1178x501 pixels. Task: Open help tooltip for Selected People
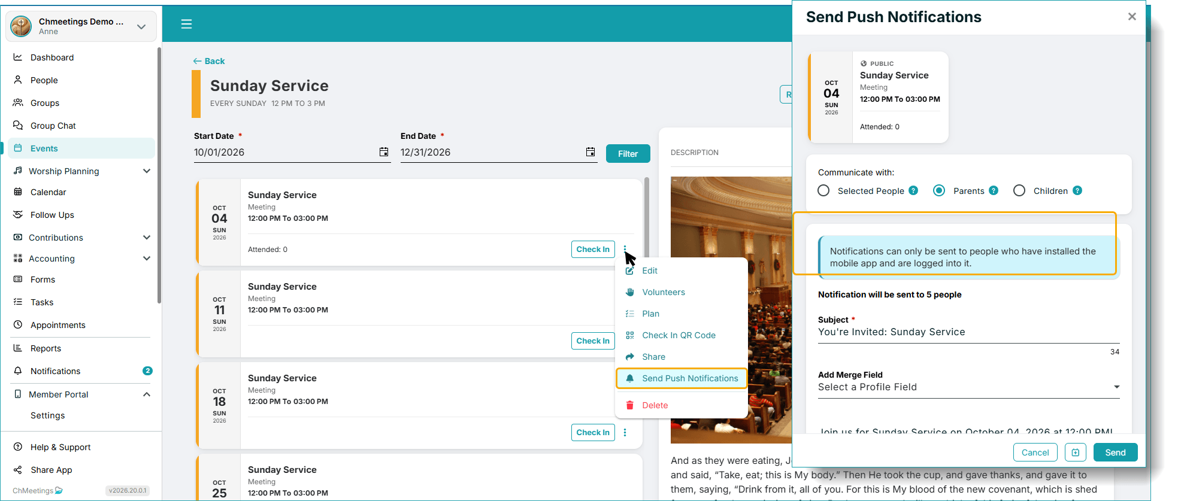point(913,190)
